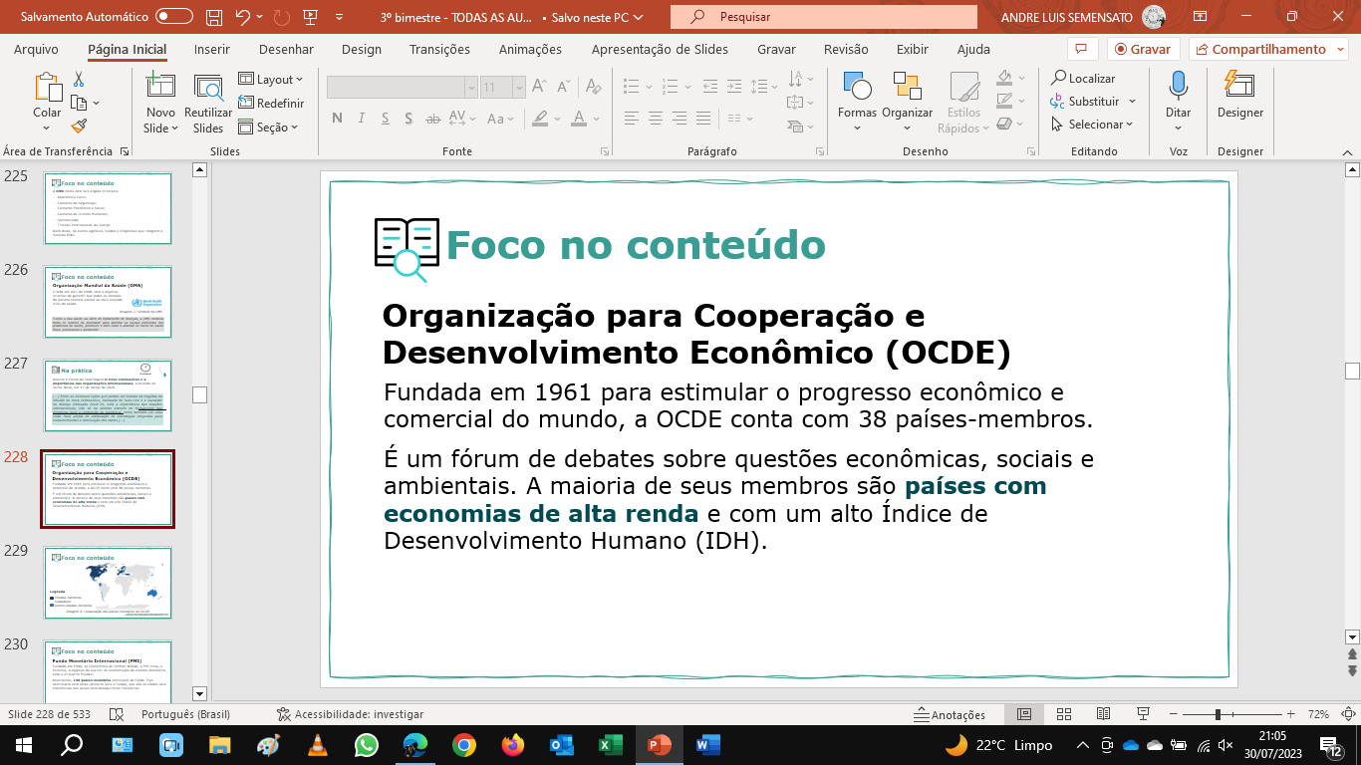Open the Copy options dropdown arrow
Image resolution: width=1361 pixels, height=765 pixels.
coord(96,103)
